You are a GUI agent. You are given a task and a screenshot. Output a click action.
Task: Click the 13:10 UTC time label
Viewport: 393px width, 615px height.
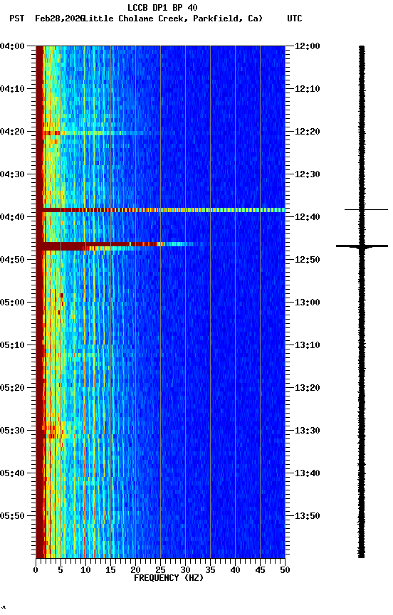pyautogui.click(x=308, y=345)
